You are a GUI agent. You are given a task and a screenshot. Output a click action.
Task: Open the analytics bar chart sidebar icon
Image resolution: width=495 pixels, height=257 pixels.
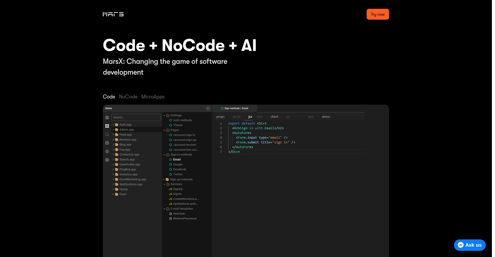pos(107,143)
